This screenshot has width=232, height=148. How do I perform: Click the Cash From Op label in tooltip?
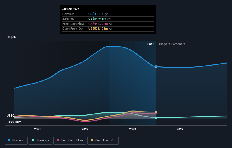pos(73,29)
